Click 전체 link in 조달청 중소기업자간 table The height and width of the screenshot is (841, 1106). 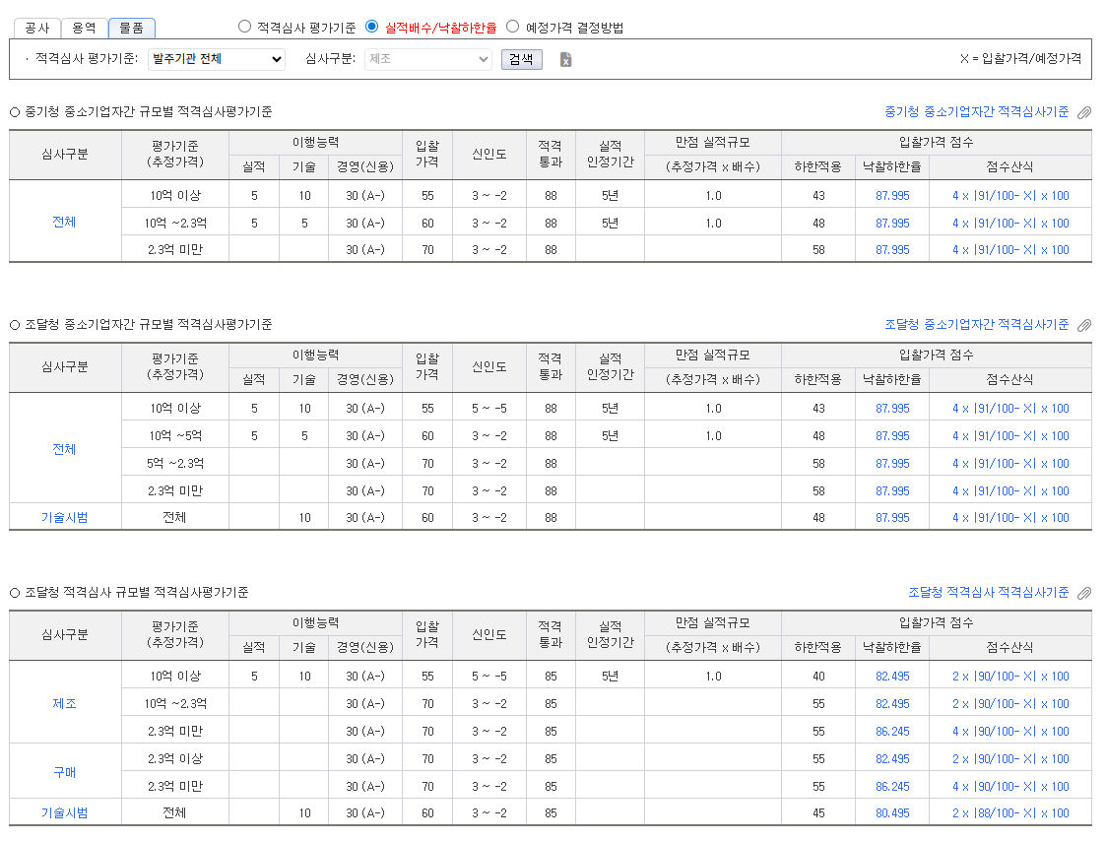(64, 449)
